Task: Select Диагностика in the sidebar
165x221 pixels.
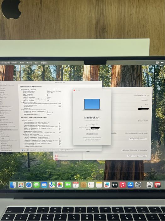Action: click(x=4, y=112)
